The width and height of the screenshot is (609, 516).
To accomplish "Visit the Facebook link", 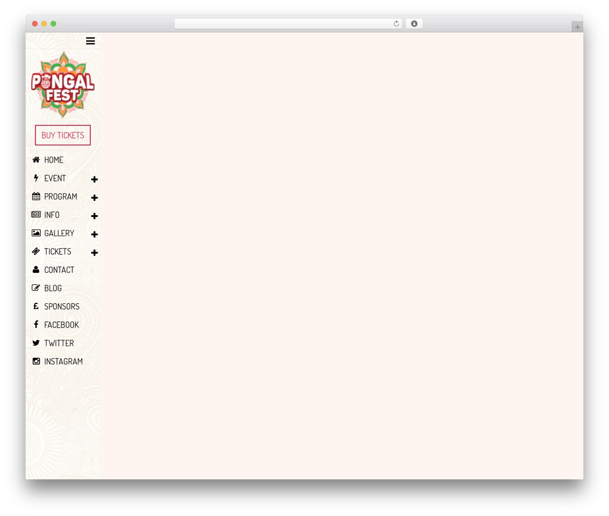I will click(61, 325).
